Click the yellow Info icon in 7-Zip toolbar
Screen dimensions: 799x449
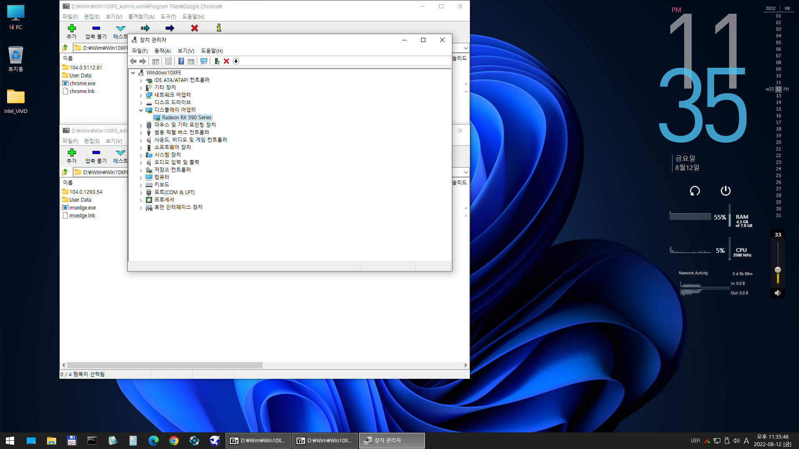(219, 28)
